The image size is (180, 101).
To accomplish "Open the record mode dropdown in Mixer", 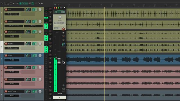I will (x=57, y=28).
